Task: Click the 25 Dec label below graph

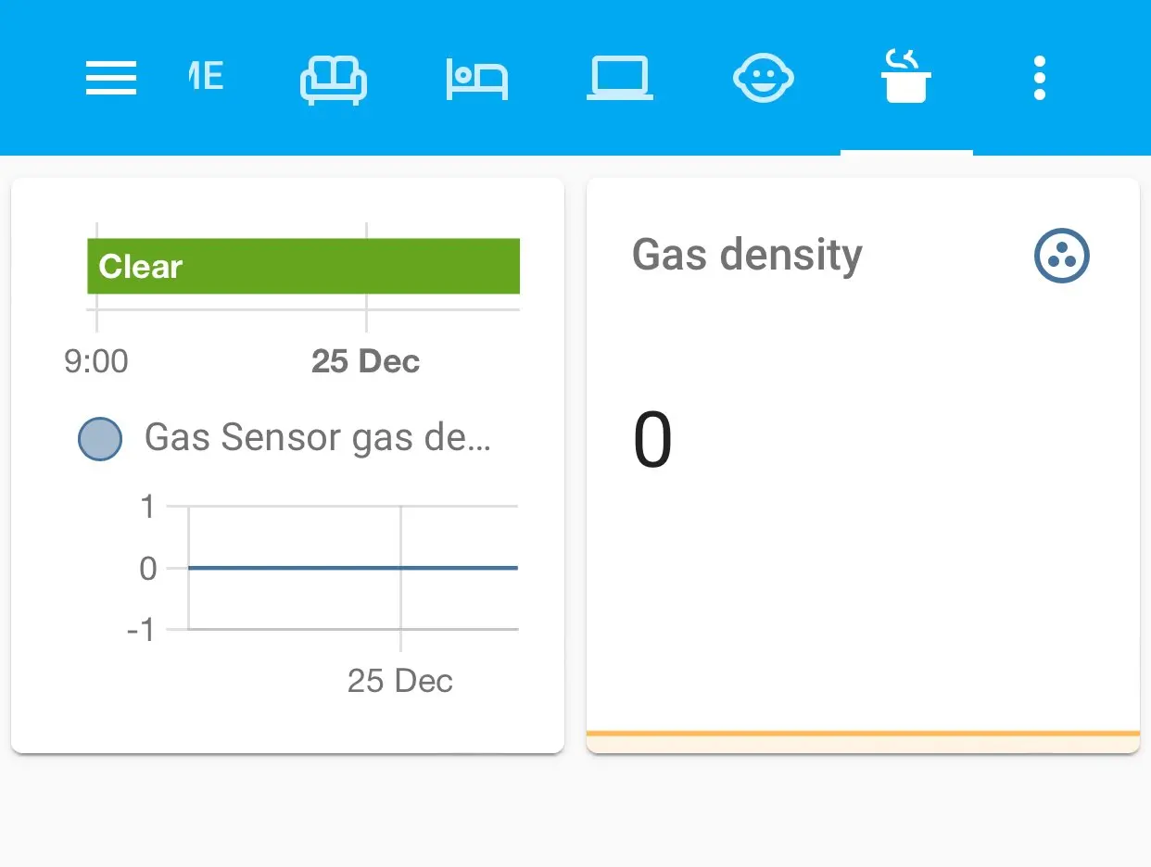Action: [x=399, y=682]
